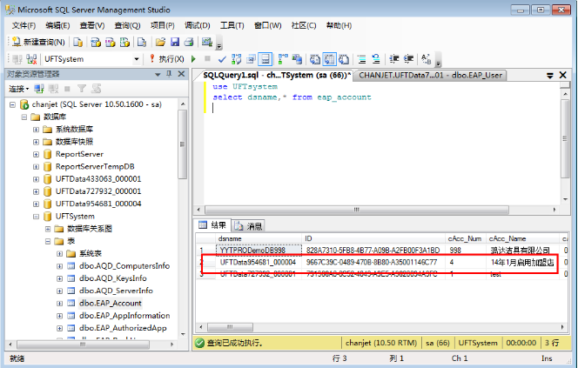Click the Analysis Services DMX Query icon
This screenshot has width=578, height=368.
(x=111, y=42)
